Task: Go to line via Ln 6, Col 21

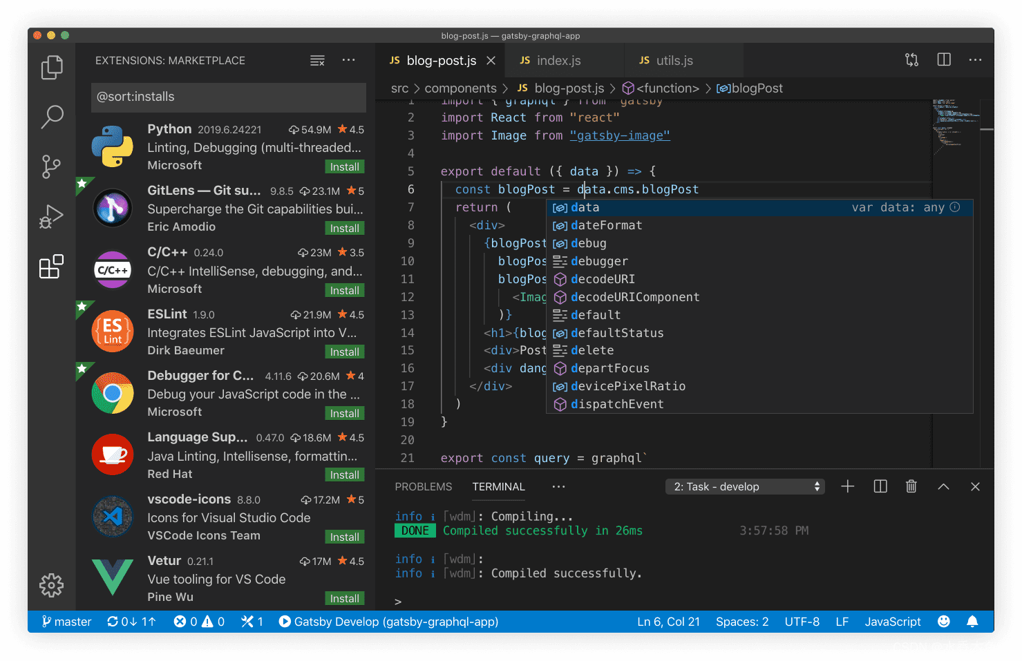Action: (x=668, y=622)
